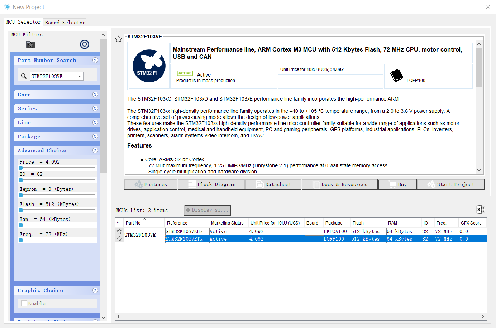Favorite the STM32F103VETx row star
This screenshot has width=496, height=328.
point(119,239)
